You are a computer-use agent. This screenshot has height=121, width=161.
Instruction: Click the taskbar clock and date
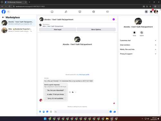coord(154,119)
